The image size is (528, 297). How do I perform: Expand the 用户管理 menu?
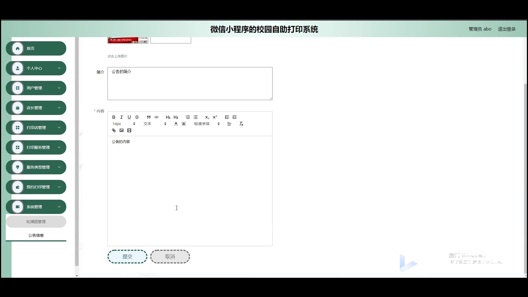(36, 88)
